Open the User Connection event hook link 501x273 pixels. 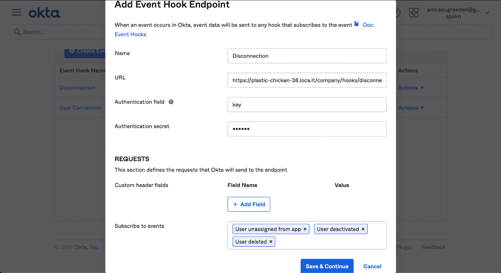80,108
